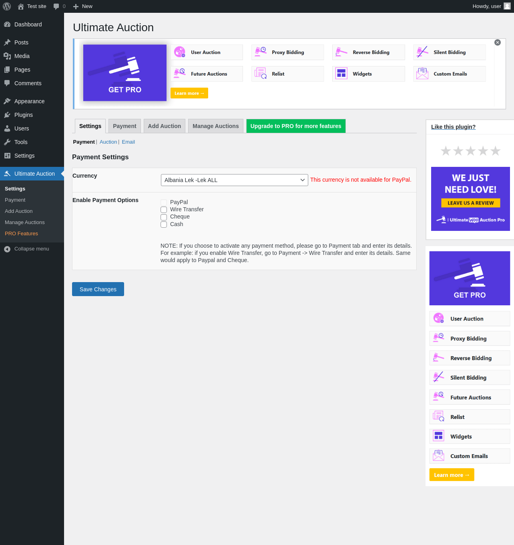Screen dimensions: 514x545
Task: Open Custom Emails in right sidebar list
Action: click(470, 456)
